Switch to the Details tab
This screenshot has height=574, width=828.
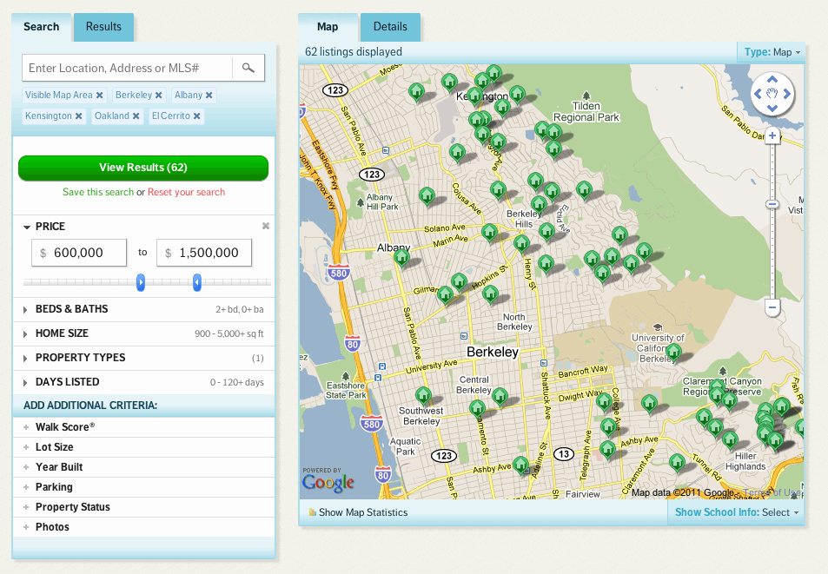tap(389, 27)
